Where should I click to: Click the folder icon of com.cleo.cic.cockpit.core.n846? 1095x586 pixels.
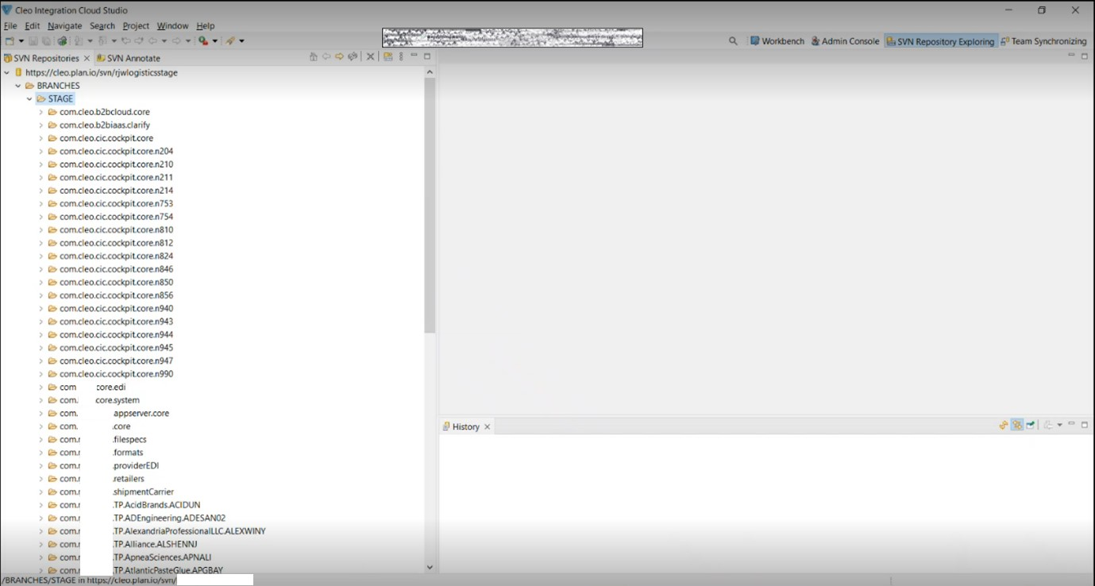(x=52, y=269)
